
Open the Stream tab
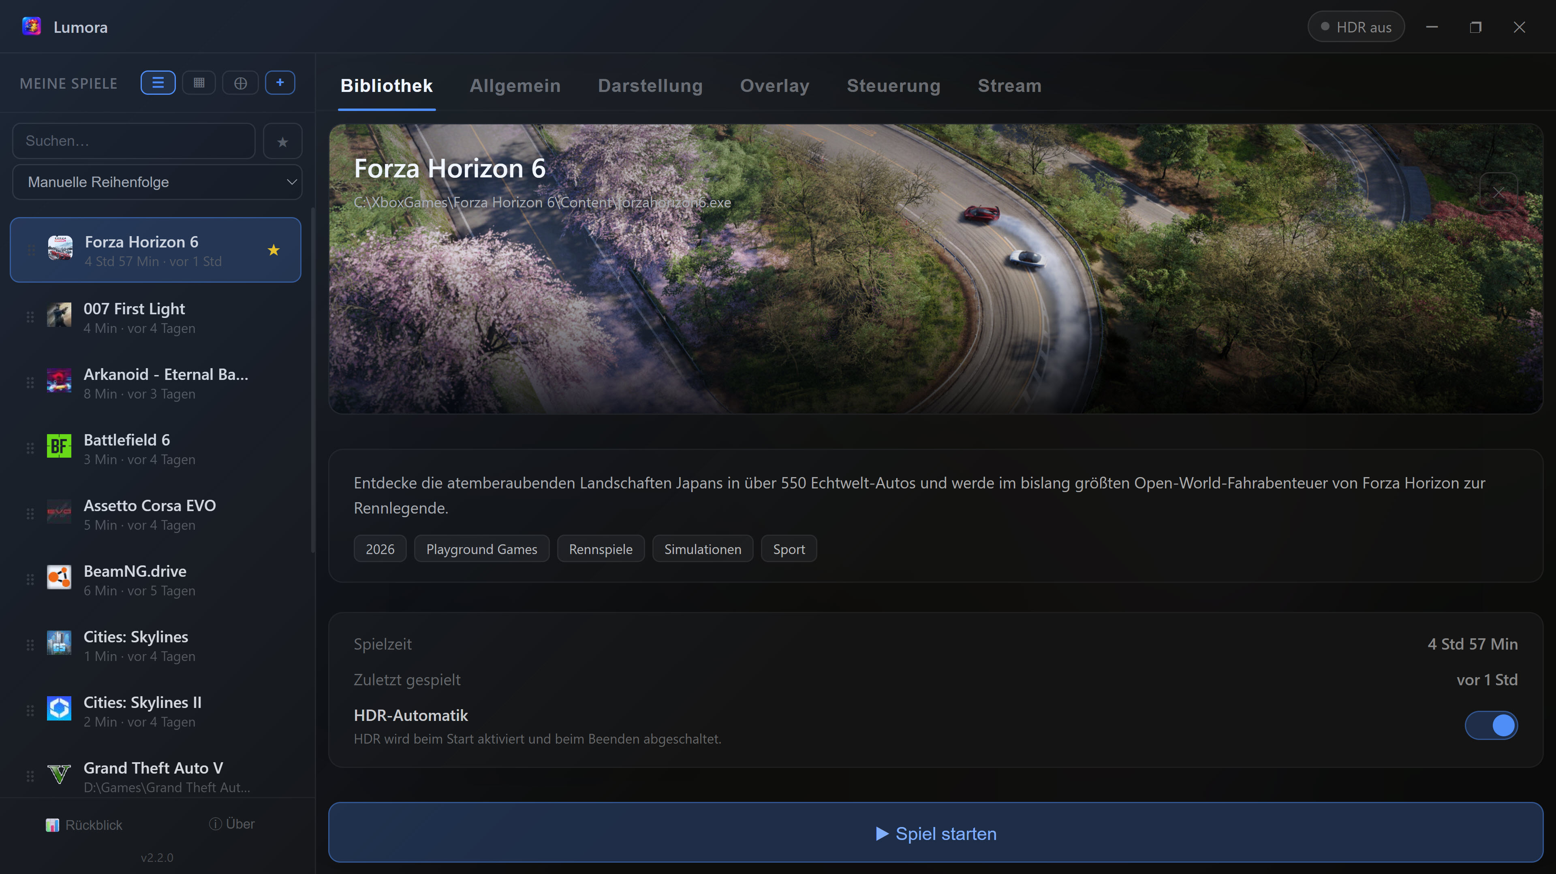1010,86
